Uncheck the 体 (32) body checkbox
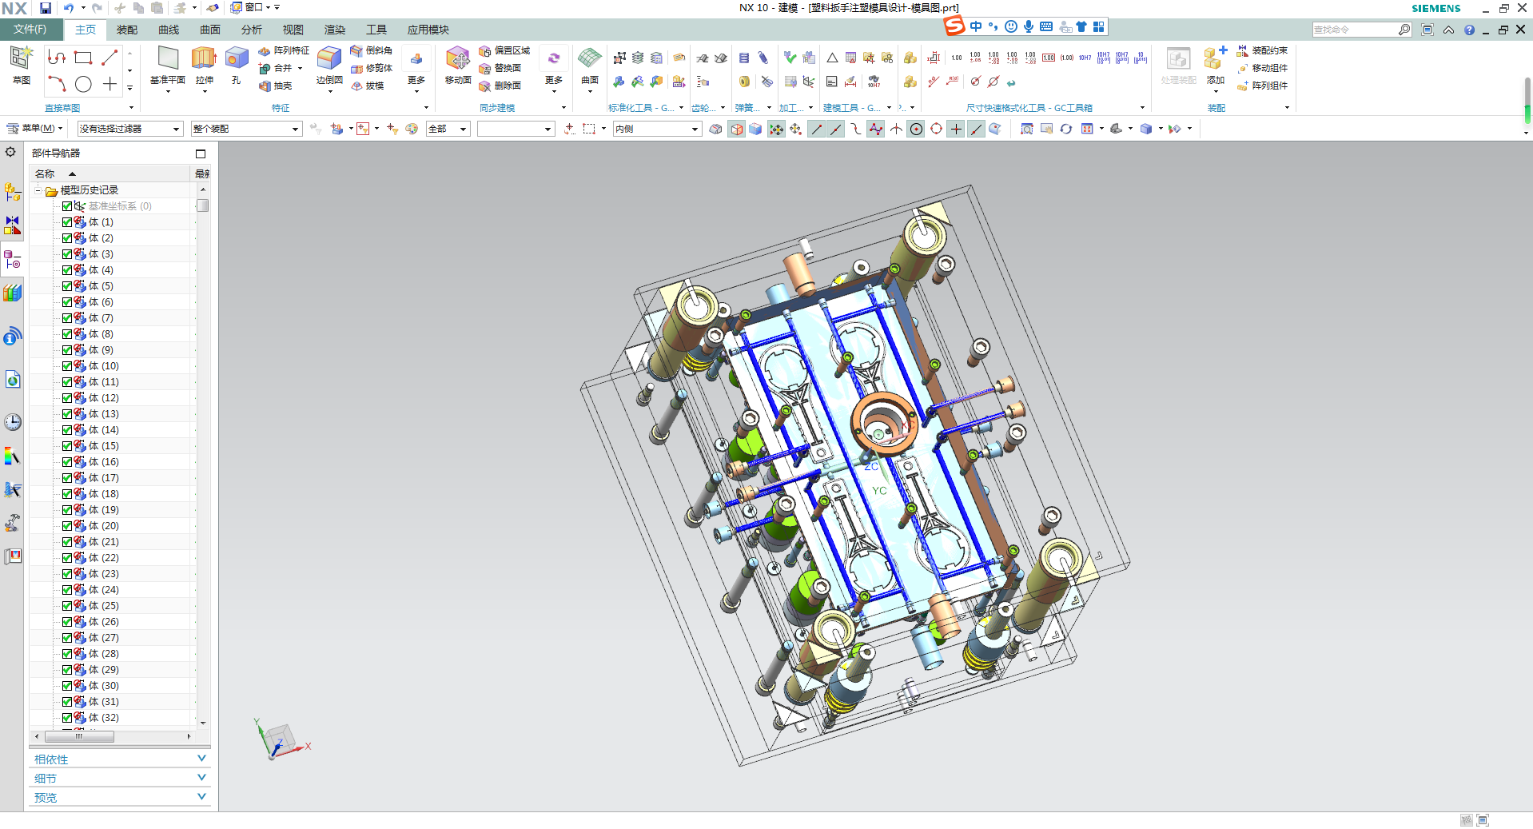Image resolution: width=1533 pixels, height=829 pixels. click(67, 718)
